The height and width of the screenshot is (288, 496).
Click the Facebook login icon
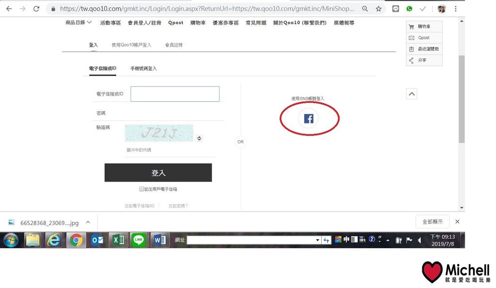(x=309, y=119)
